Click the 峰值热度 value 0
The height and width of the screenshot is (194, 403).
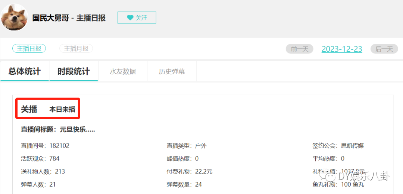pyautogui.click(x=197, y=159)
